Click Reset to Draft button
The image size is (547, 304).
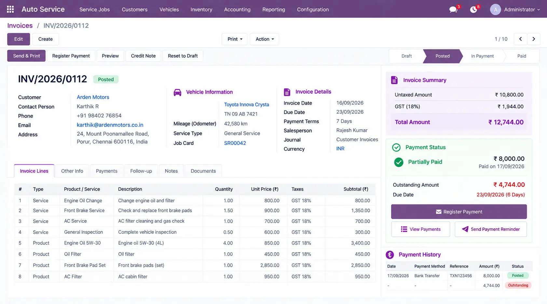(183, 56)
